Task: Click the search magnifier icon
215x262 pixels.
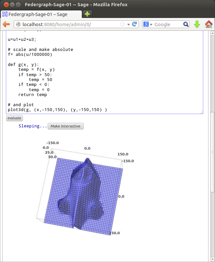Action: [186, 25]
